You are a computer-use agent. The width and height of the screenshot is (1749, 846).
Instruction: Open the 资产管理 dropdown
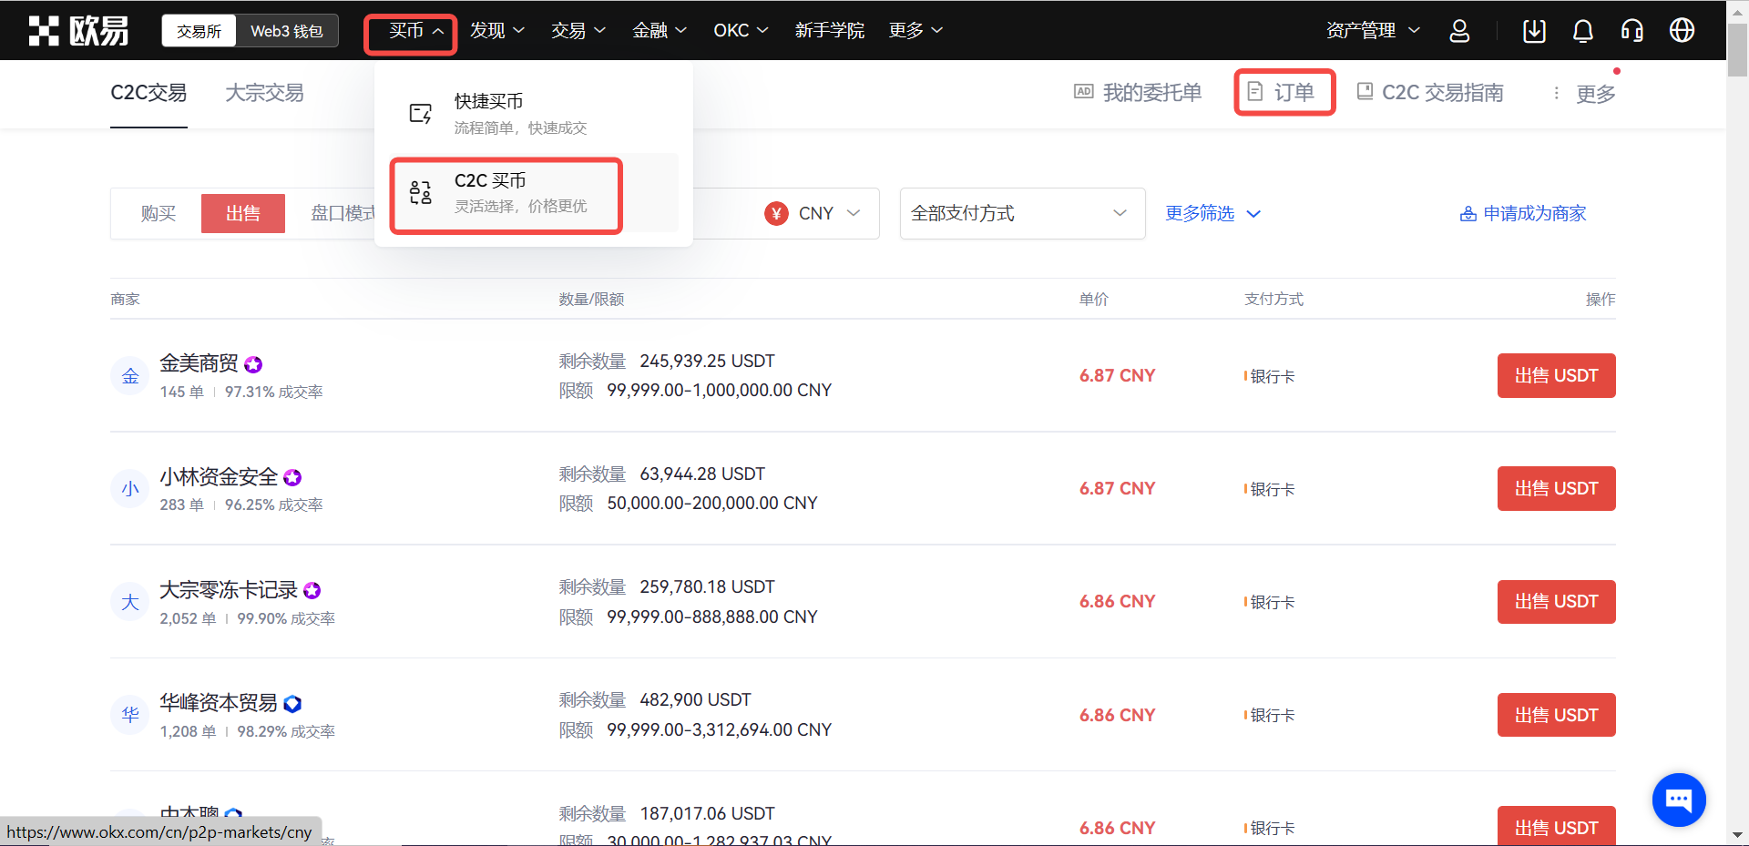(x=1373, y=31)
